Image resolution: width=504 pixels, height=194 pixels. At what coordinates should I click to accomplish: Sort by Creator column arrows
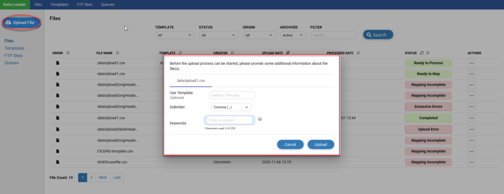coord(232,53)
